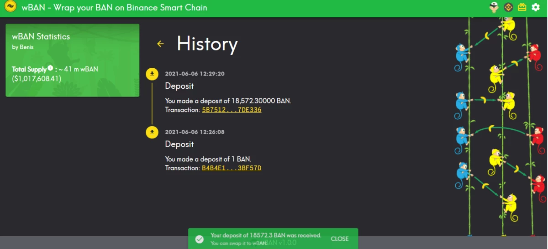This screenshot has width=548, height=249.
Task: Open transaction link 5B7512...7DE336
Action: tap(232, 110)
